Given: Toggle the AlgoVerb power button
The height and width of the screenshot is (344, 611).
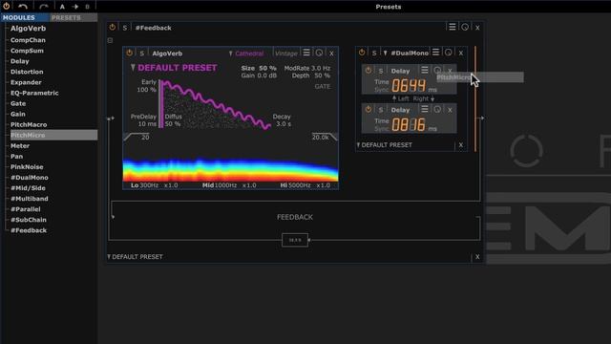Looking at the screenshot, I should [x=130, y=53].
